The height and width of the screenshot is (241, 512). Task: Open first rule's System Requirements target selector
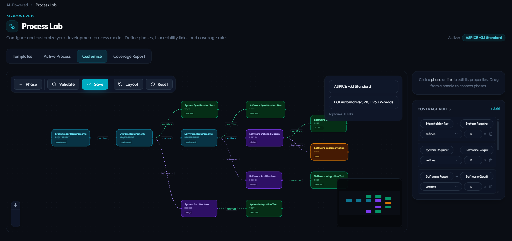[x=477, y=124]
